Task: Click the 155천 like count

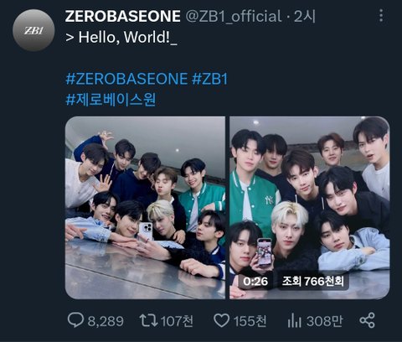Action: coord(250,321)
